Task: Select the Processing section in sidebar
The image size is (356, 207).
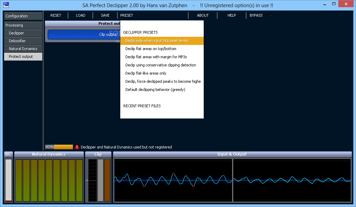Action: pos(23,25)
